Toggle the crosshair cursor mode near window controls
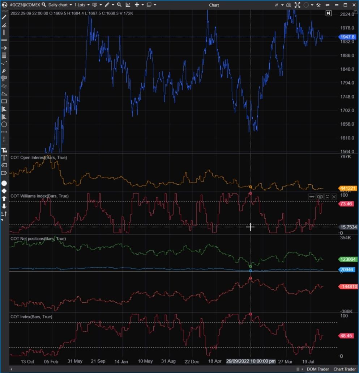Viewport: 359px width, 373px height. [276, 5]
